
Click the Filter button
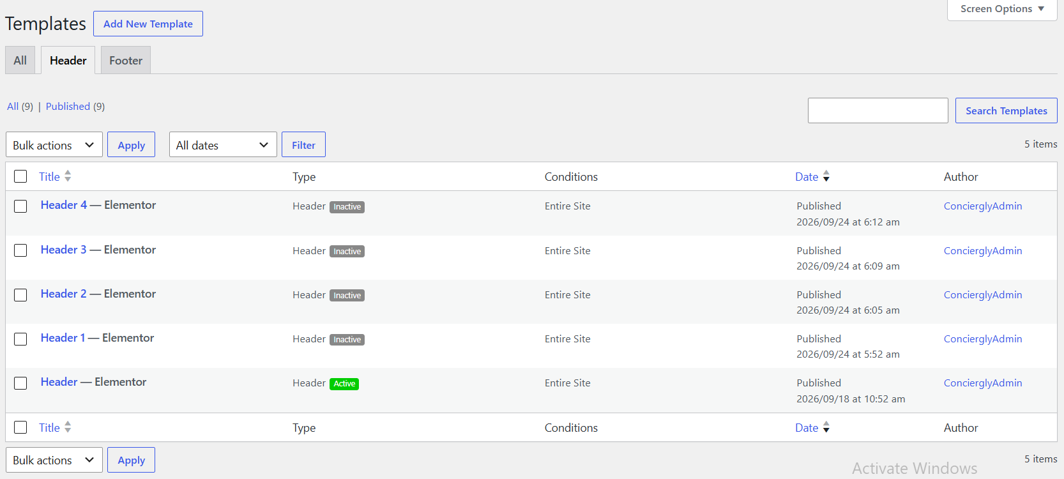pos(303,145)
